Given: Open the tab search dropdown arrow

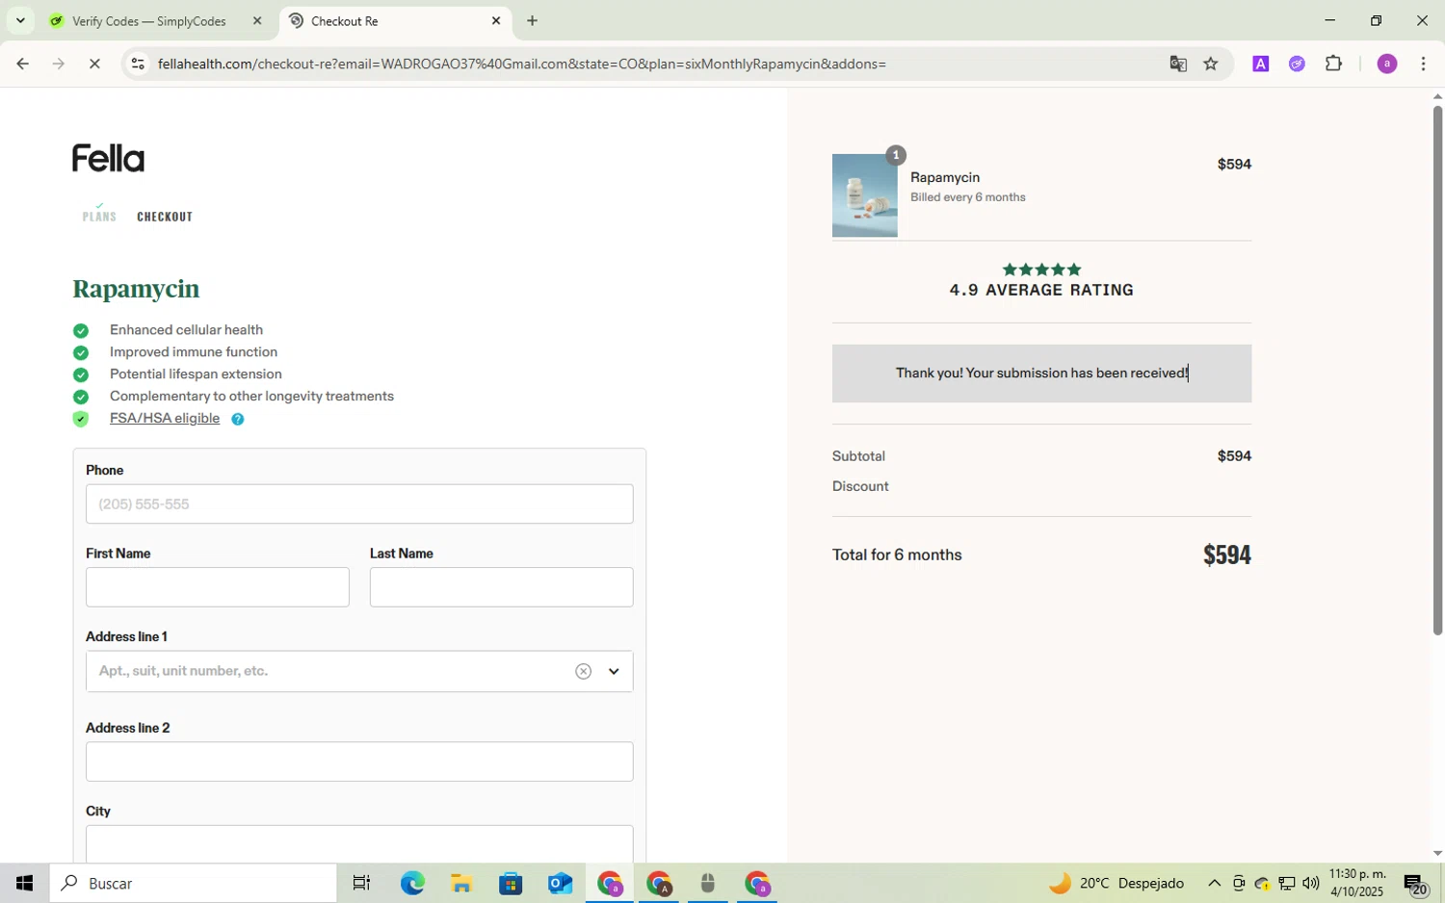Looking at the screenshot, I should [x=19, y=20].
